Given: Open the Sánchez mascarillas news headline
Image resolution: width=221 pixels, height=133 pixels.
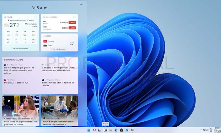Looking at the screenshot, I should (19, 70).
